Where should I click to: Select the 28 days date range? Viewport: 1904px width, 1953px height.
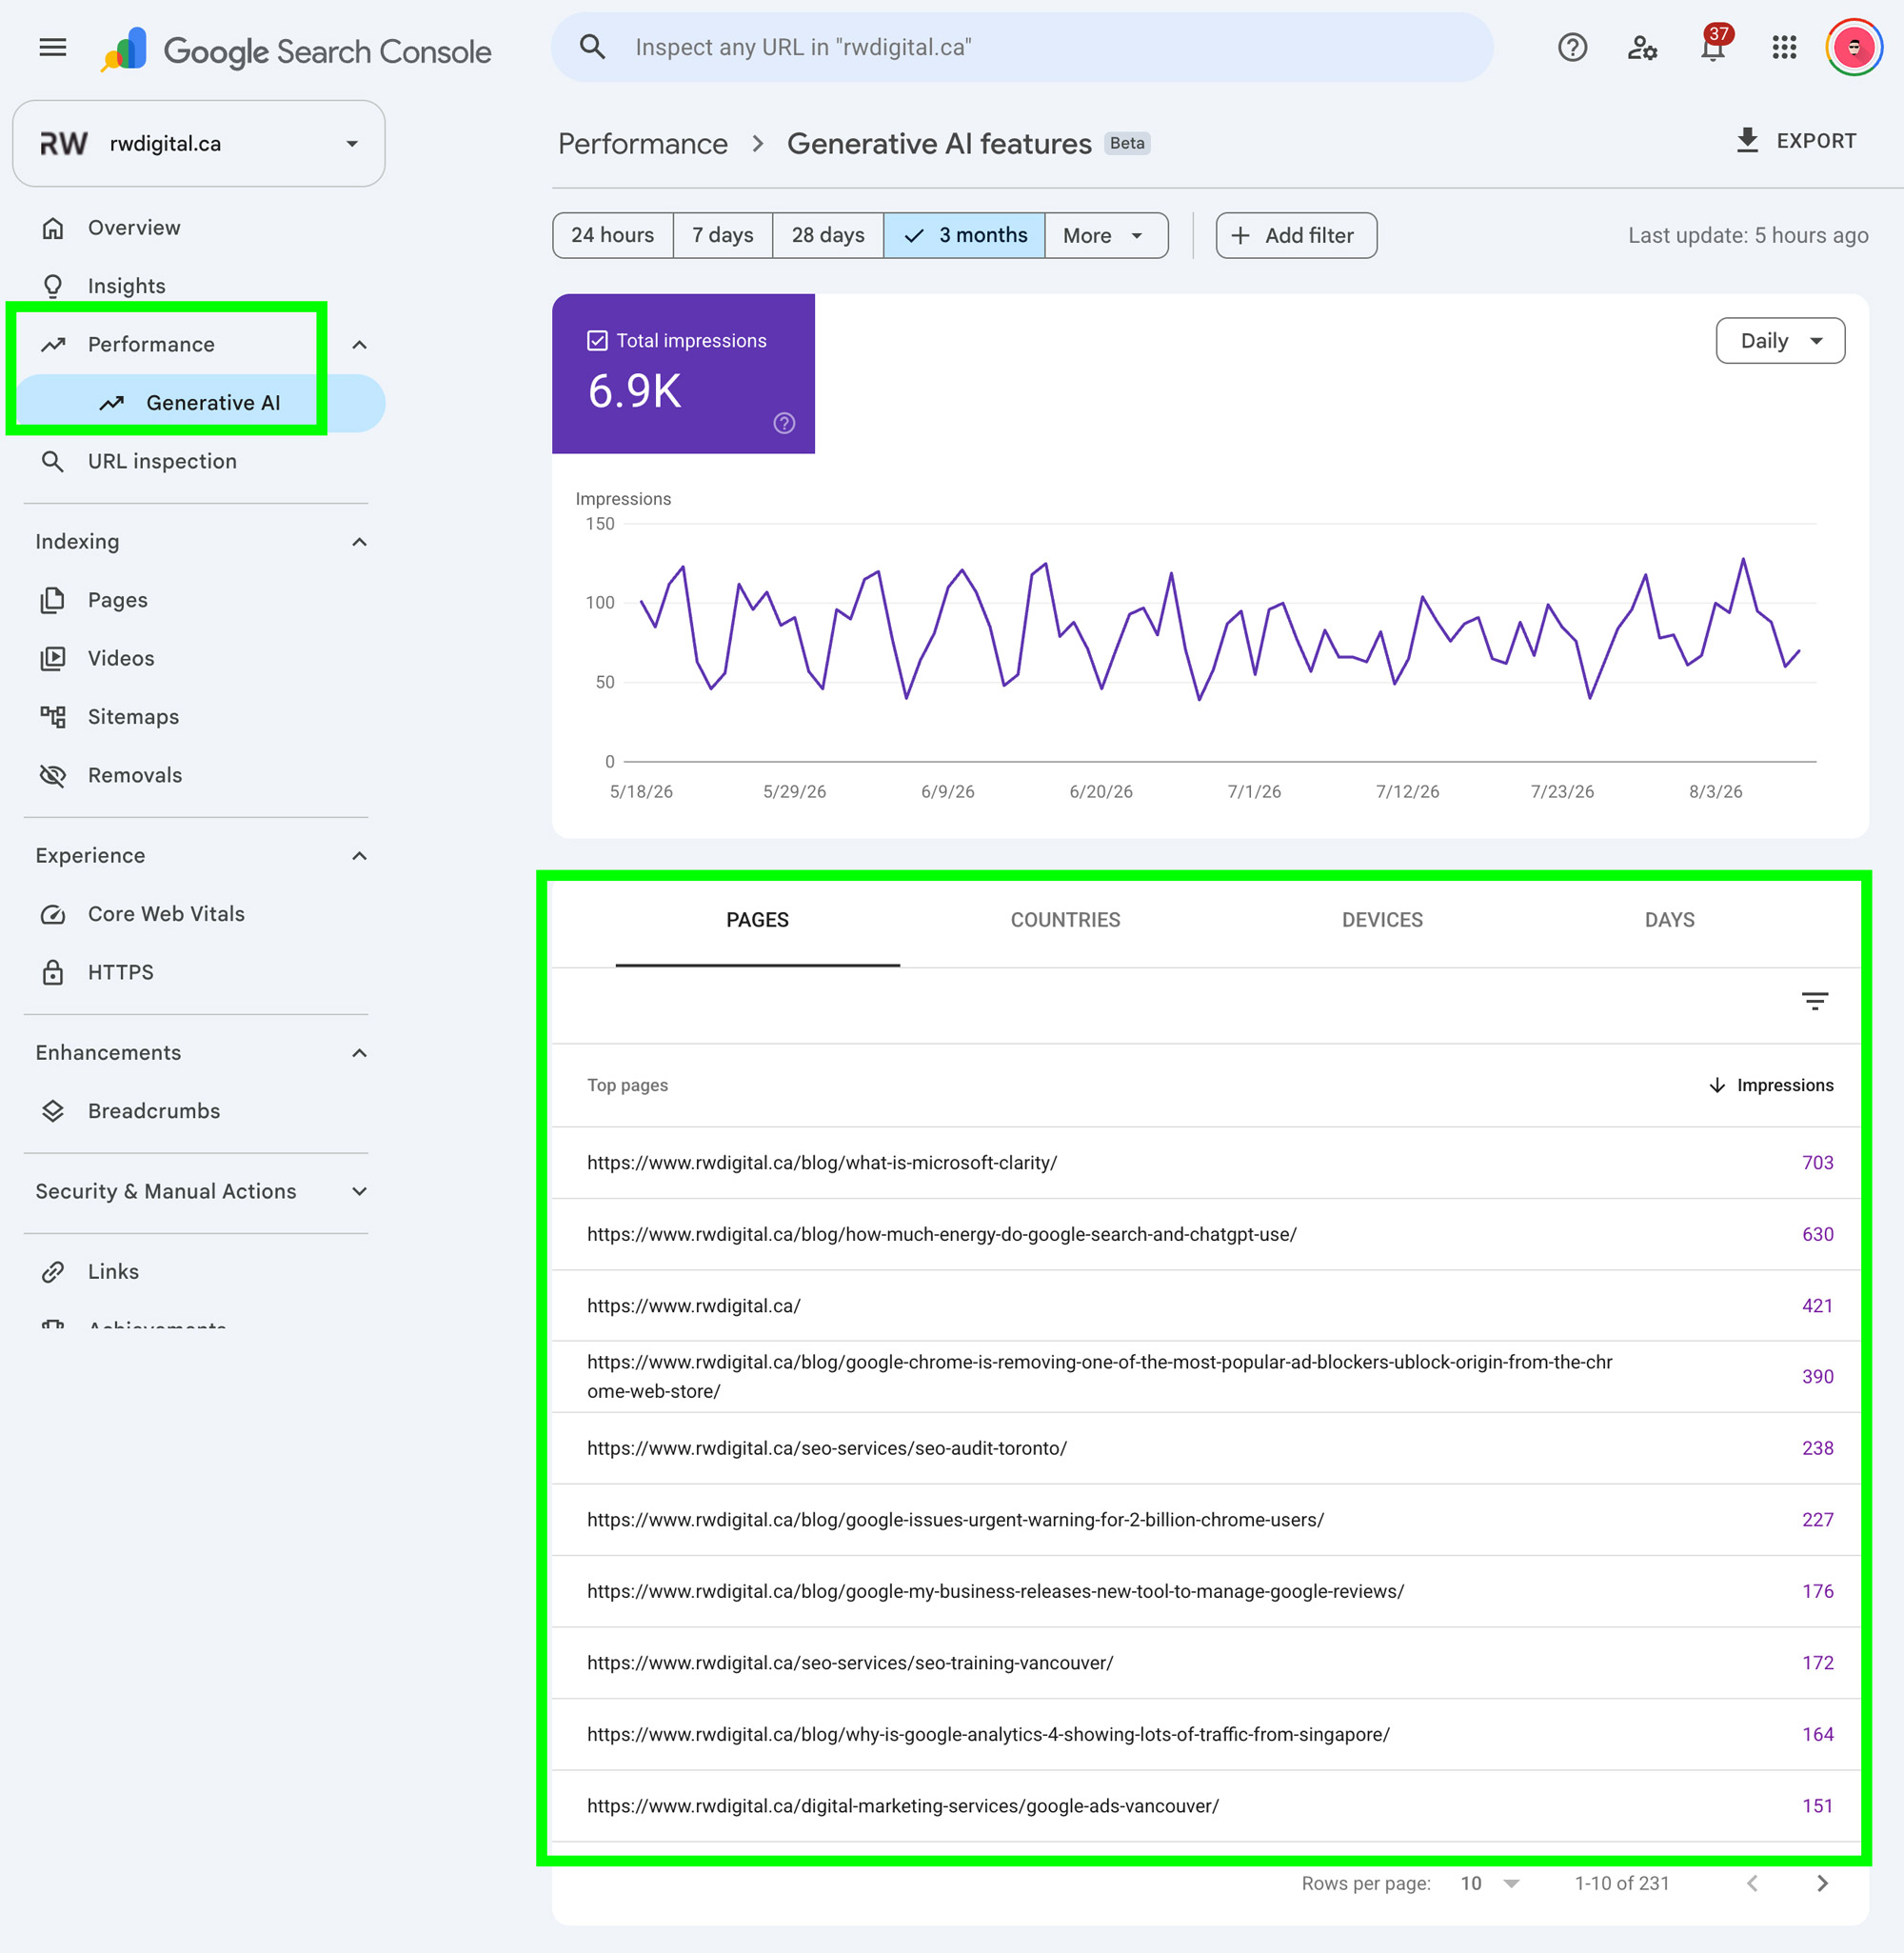pos(828,235)
